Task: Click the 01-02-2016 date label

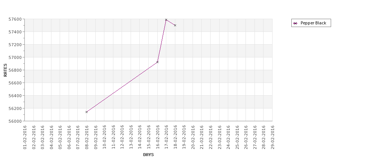Action: coord(25,137)
